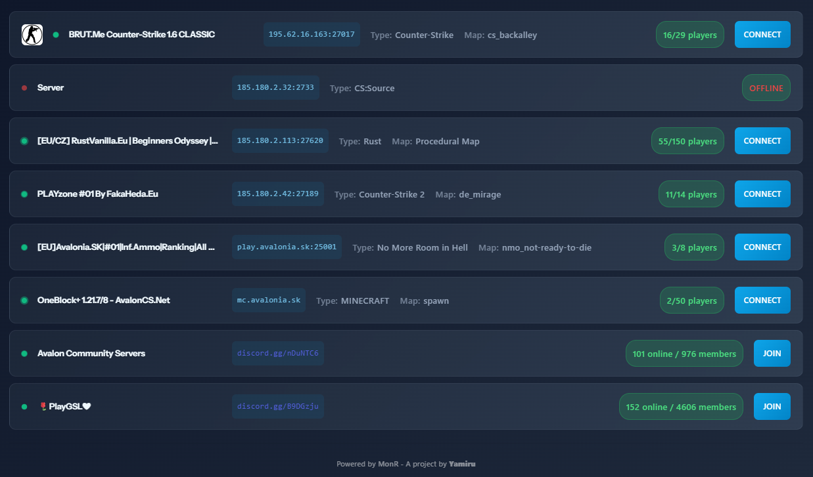Click green status dot of Avalon Community Servers
The height and width of the screenshot is (477, 813).
tap(24, 354)
